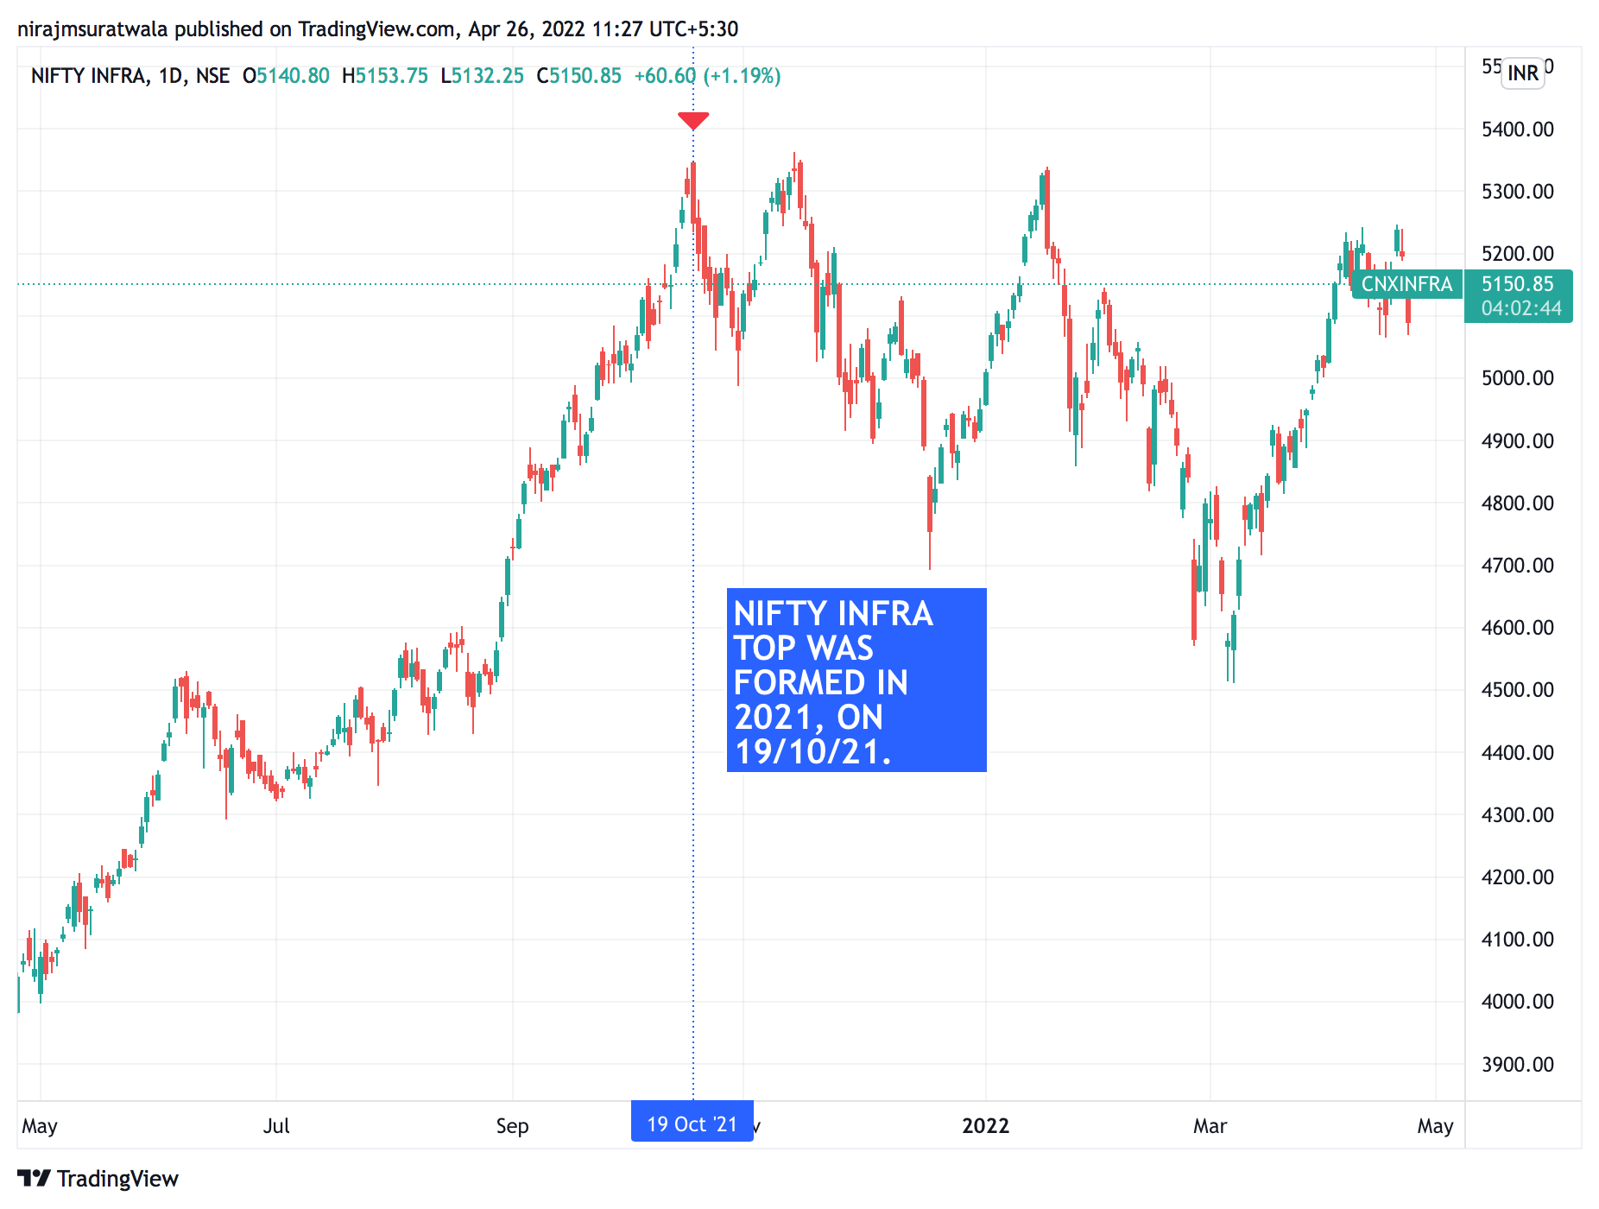This screenshot has width=1599, height=1209.
Task: Select the blue NIFTY INFRA TOP annotation box
Action: [x=856, y=680]
